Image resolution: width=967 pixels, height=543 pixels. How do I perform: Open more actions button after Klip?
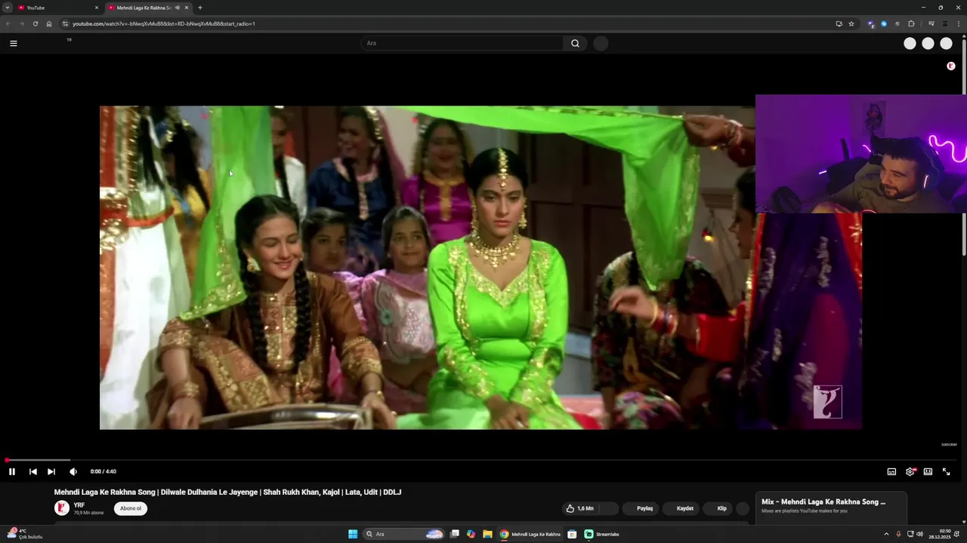743,508
